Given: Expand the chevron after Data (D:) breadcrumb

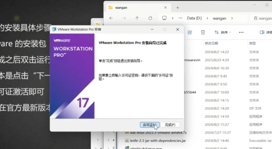Looking at the screenshot, I should (x=207, y=18).
